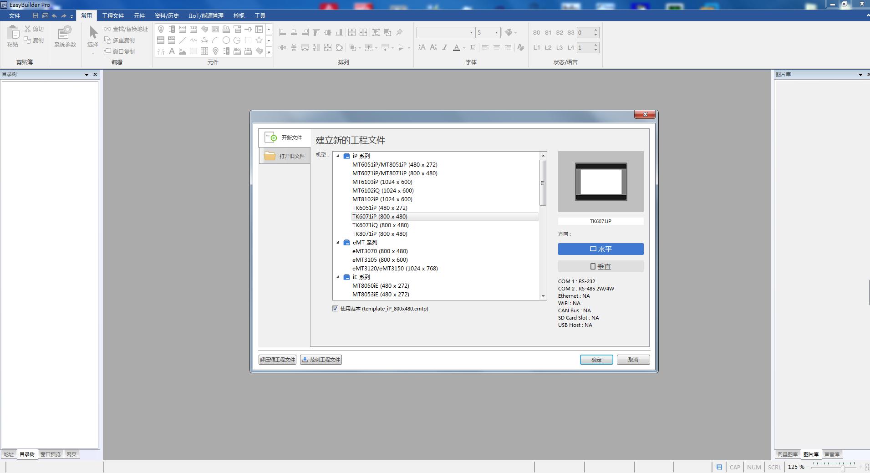The width and height of the screenshot is (870, 473).
Task: Click Window Copy (窗口复制) in the ribbon
Action: [119, 51]
